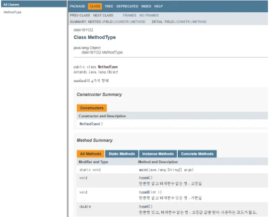Image resolution: width=269 pixels, height=217 pixels.
Task: Jump to CONSTR in the detail links
Action: point(183,22)
